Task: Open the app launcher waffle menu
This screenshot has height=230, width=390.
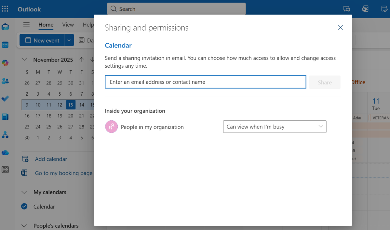Action: pos(5,9)
